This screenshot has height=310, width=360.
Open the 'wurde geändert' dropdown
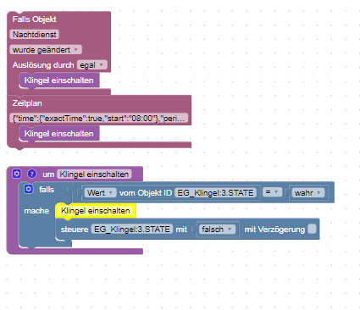[46, 50]
